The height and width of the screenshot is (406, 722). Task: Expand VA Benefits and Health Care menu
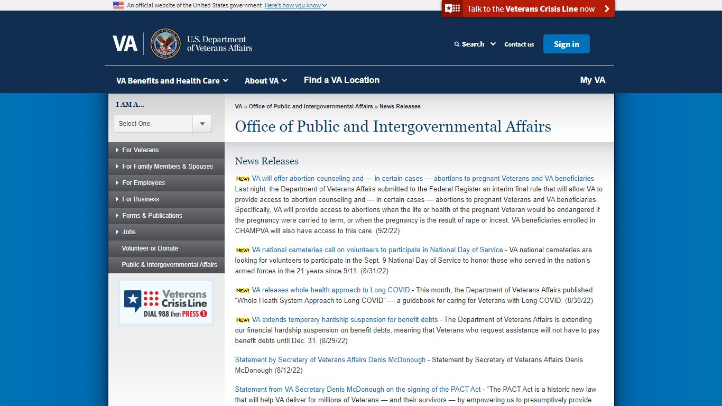point(172,80)
